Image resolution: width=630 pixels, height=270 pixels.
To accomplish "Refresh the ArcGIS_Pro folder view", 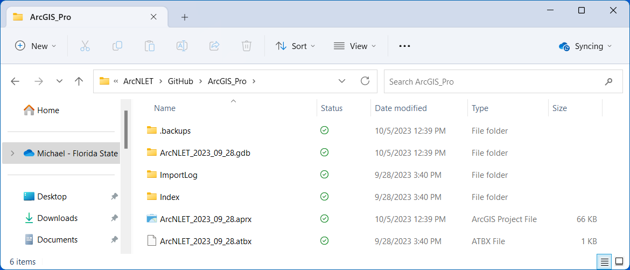I will 365,81.
